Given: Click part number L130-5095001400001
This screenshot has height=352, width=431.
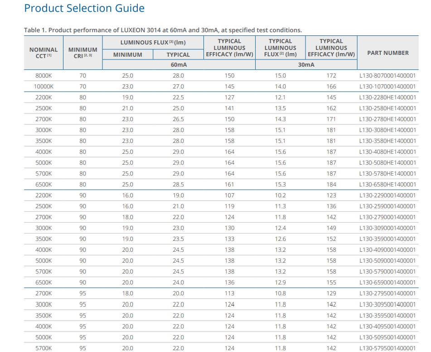Looking at the screenshot, I should pyautogui.click(x=387, y=337).
